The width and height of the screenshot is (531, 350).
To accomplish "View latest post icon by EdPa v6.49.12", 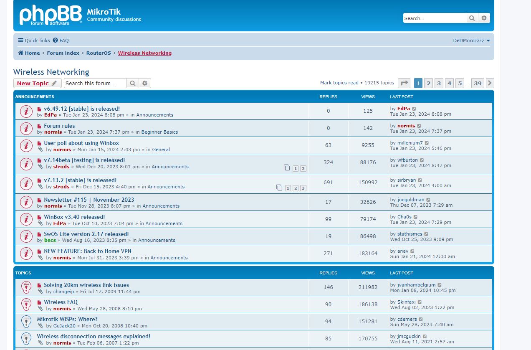I will click(x=414, y=109).
